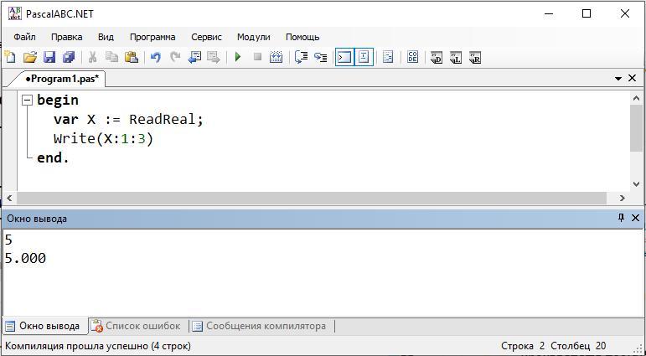Image resolution: width=646 pixels, height=356 pixels.
Task: Click the begin keyword in the editor
Action: pos(58,101)
